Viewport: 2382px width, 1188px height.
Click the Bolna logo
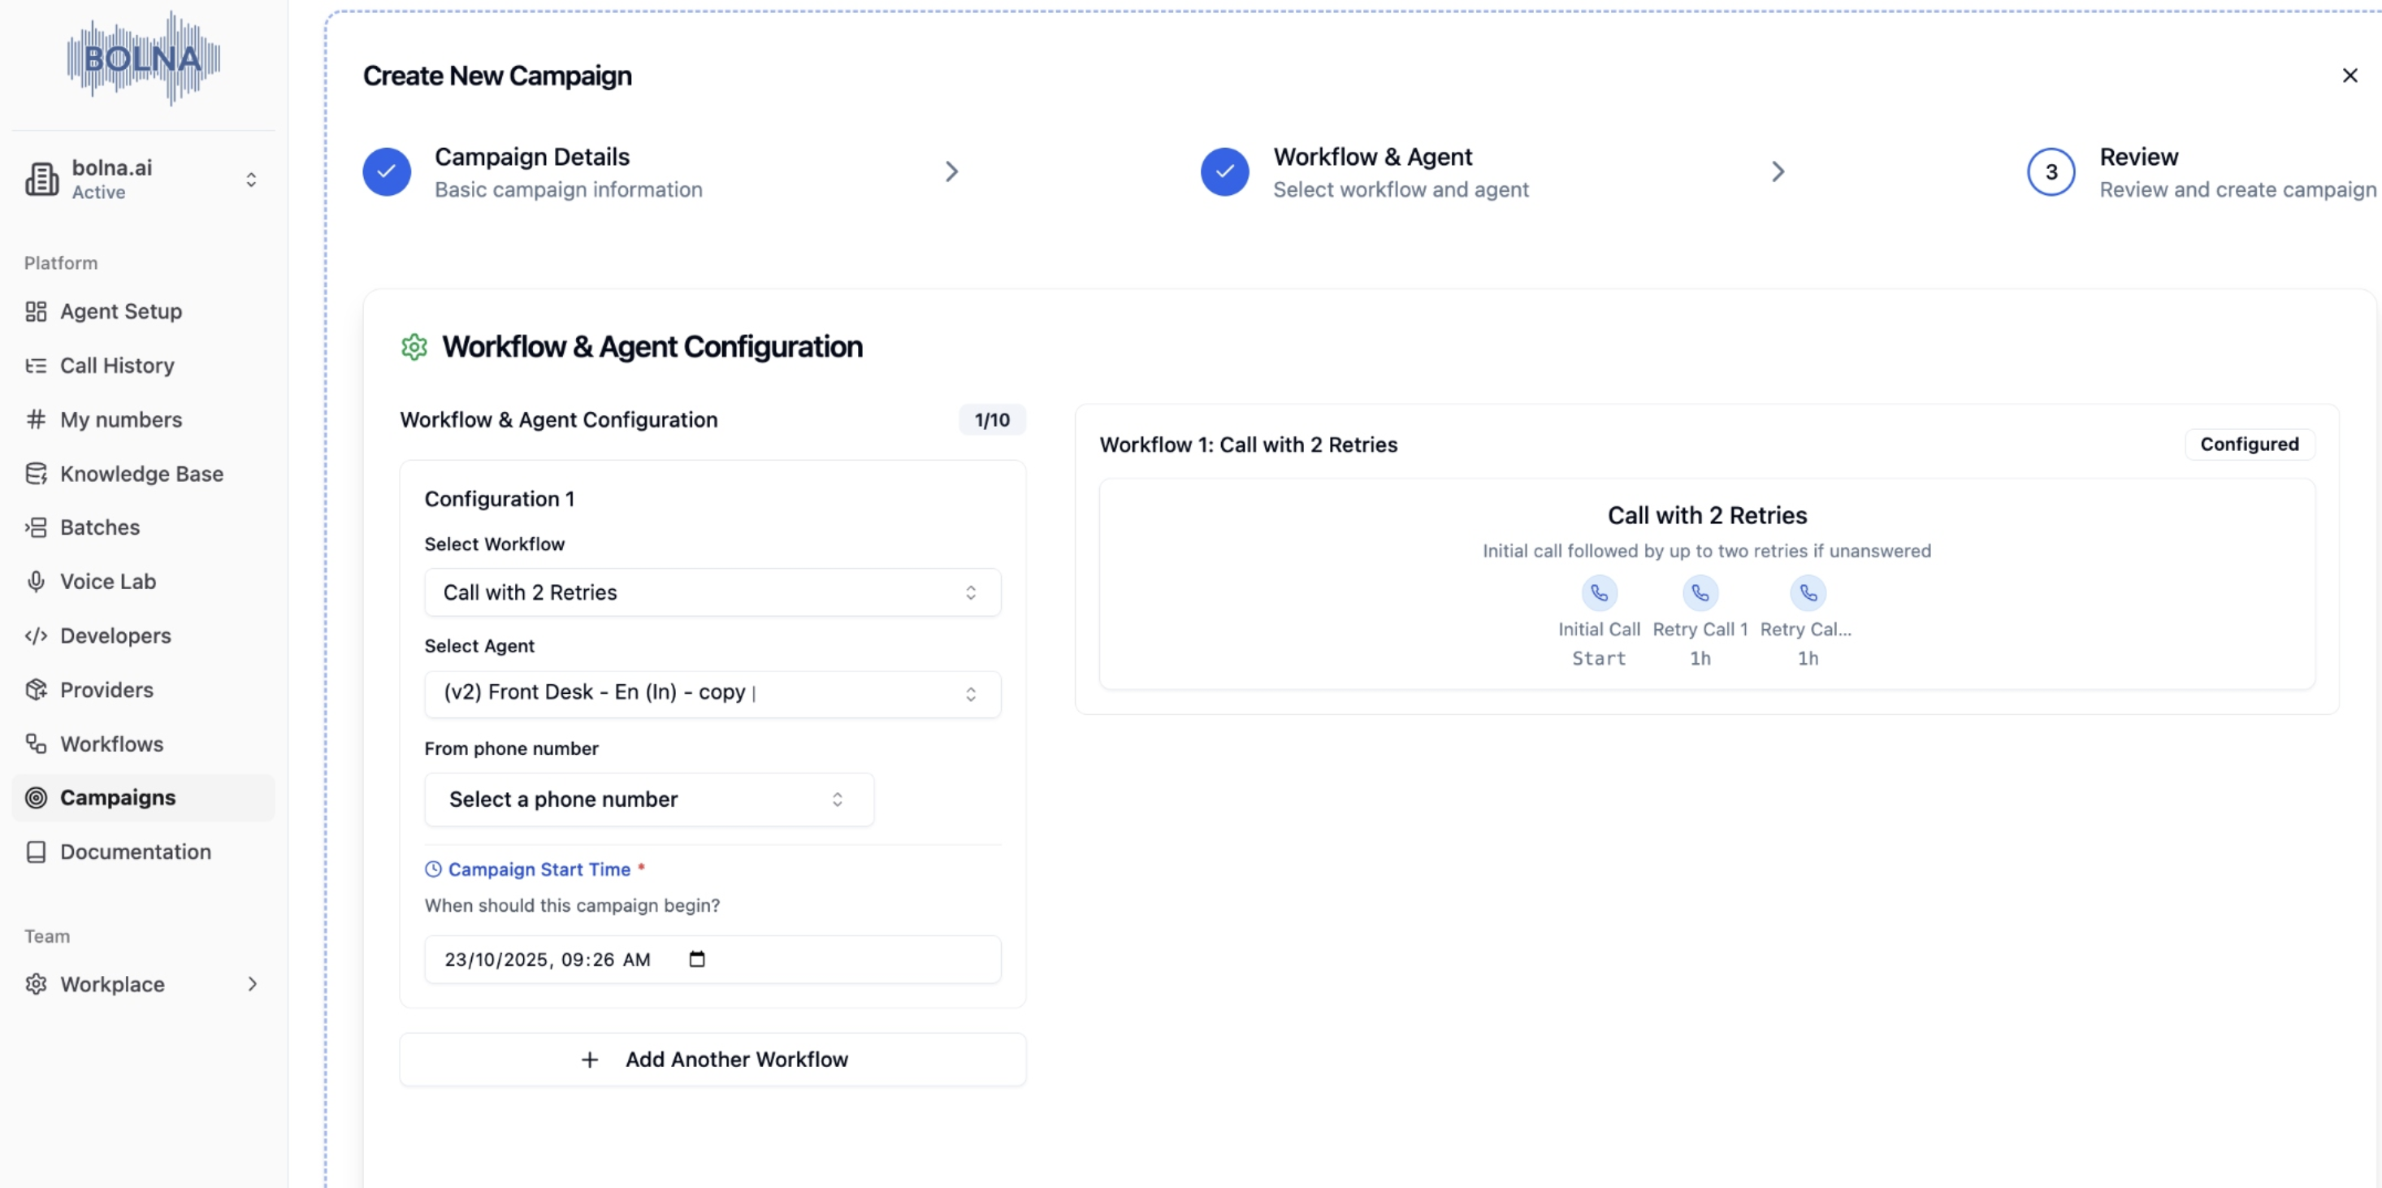(143, 59)
